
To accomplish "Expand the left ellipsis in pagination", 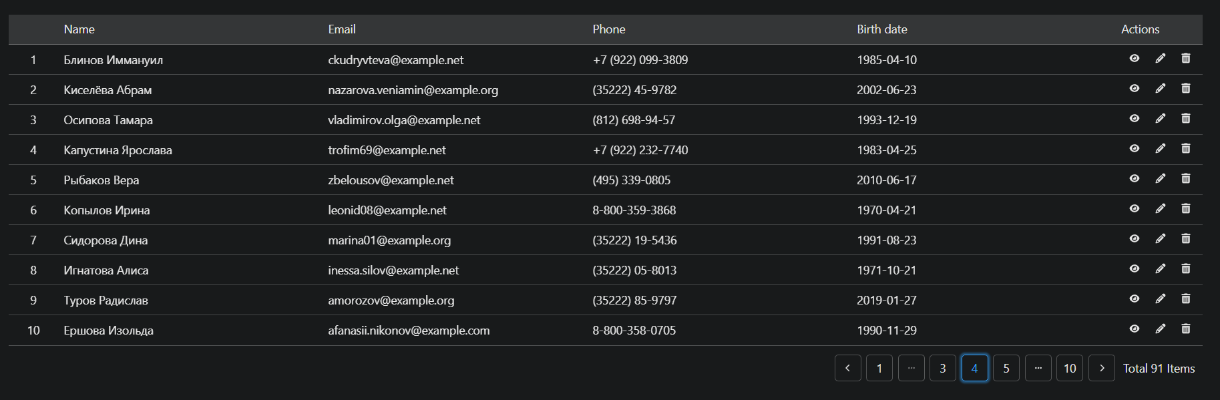I will coord(911,368).
